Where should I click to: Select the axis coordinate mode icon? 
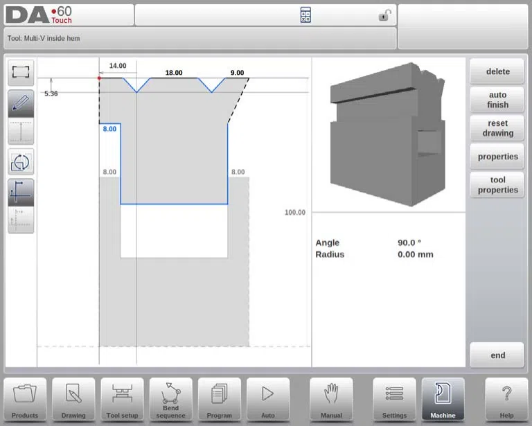21,193
